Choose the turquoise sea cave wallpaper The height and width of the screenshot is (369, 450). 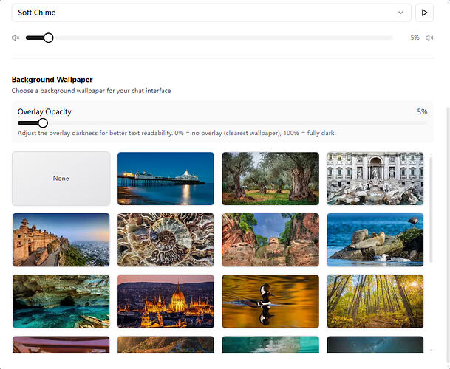tap(61, 301)
